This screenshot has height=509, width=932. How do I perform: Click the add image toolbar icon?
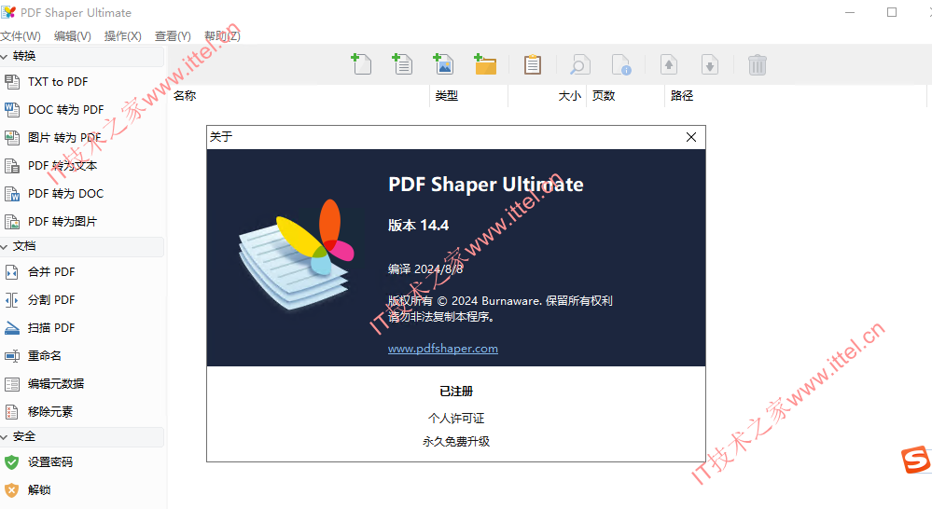pos(443,64)
